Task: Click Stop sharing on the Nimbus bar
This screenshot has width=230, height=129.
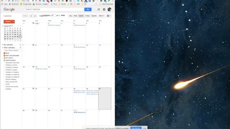Action: coord(136,128)
